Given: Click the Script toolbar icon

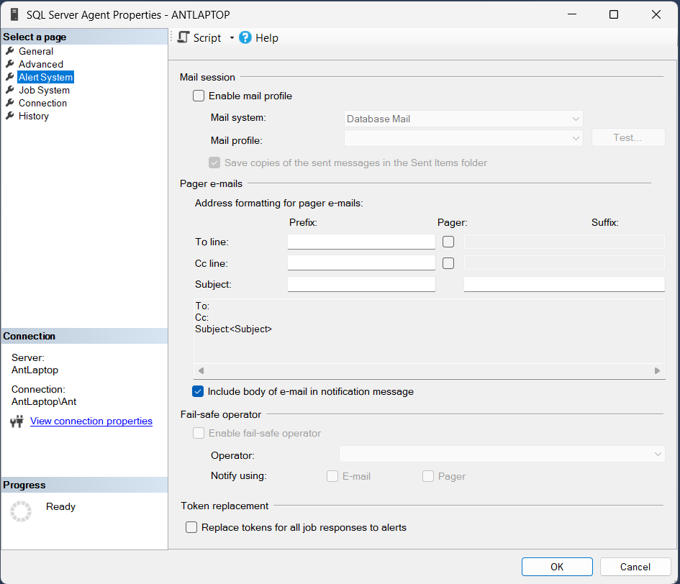Looking at the screenshot, I should click(x=184, y=37).
